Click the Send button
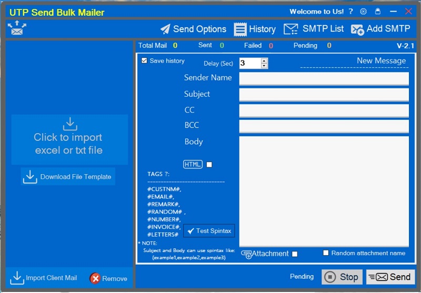Screen dimensions: 421x293 pos(390,277)
